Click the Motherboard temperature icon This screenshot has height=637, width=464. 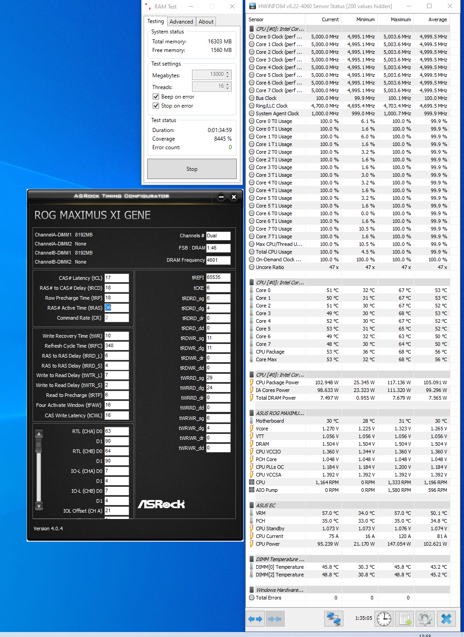pyautogui.click(x=252, y=421)
